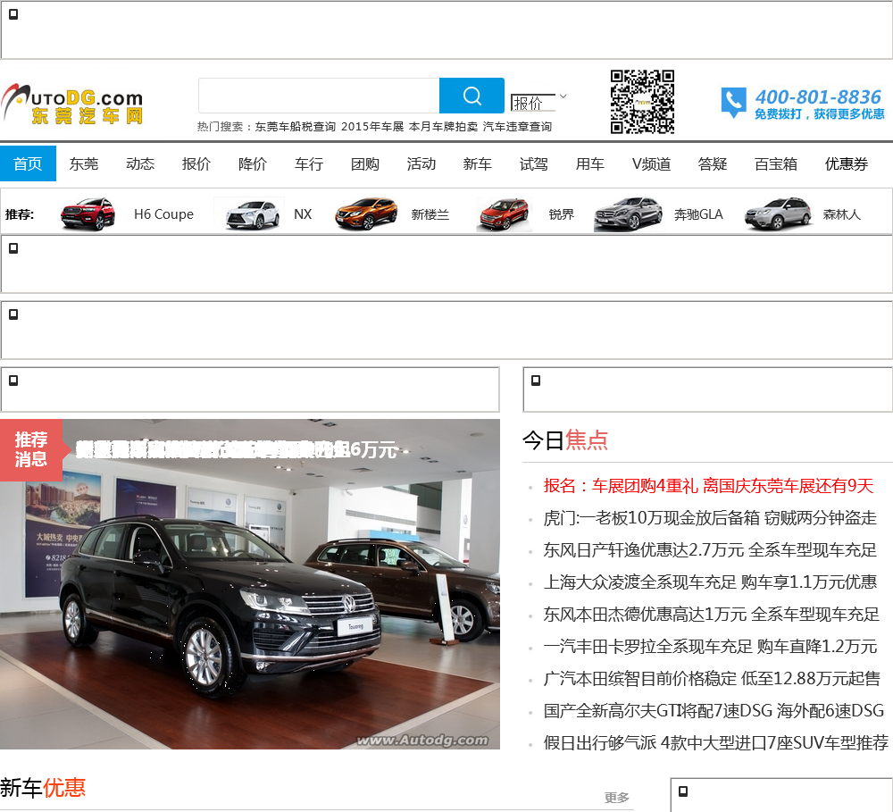Go to the 团购 navigation tab
This screenshot has height=812, width=893.
pos(365,163)
